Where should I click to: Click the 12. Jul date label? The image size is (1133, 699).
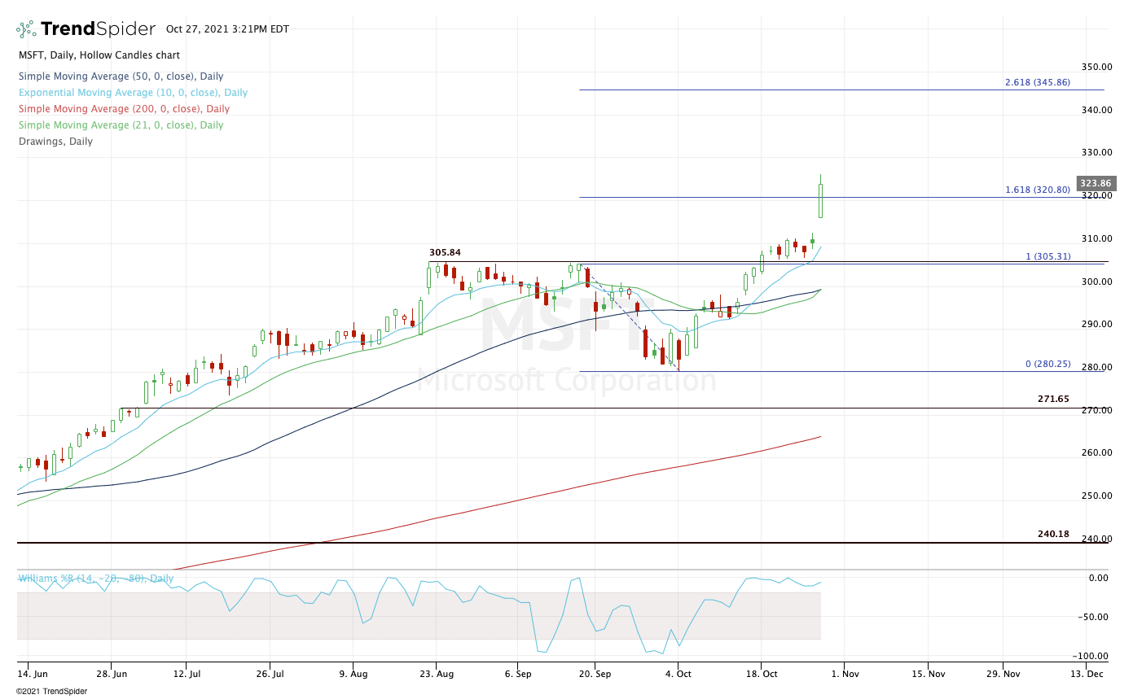pyautogui.click(x=187, y=674)
